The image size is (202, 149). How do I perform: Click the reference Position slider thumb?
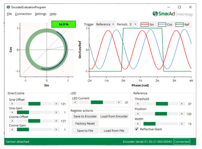click(x=161, y=114)
